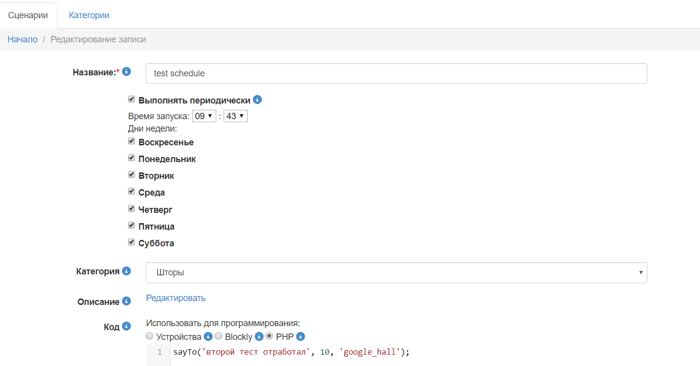The width and height of the screenshot is (700, 366).
Task: Open the launch hour dropdown showing 09
Action: click(x=204, y=116)
